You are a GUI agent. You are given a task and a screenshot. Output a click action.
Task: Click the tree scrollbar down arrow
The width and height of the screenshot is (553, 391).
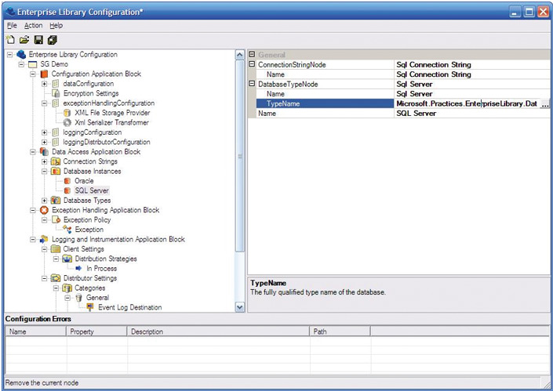[240, 308]
